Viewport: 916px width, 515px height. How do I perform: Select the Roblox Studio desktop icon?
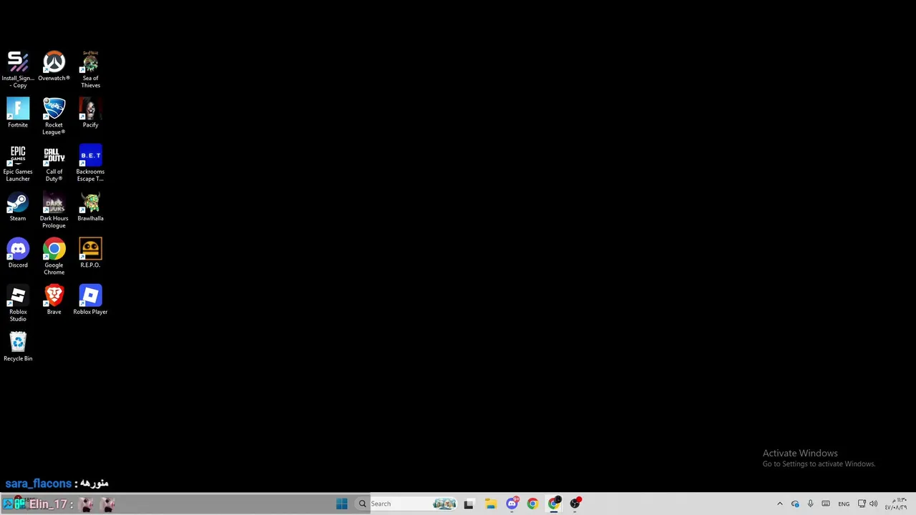18,303
